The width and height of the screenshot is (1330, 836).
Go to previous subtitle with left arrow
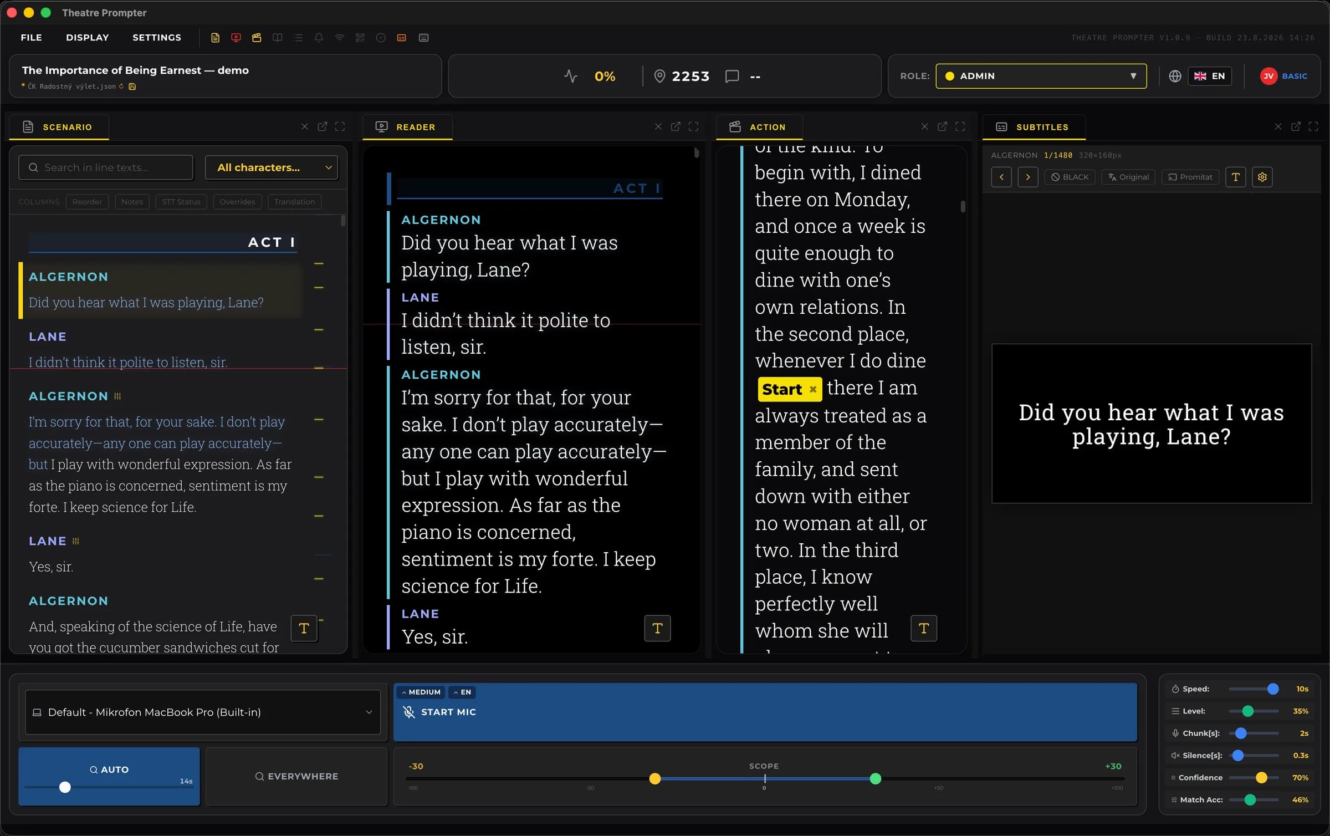(1001, 177)
